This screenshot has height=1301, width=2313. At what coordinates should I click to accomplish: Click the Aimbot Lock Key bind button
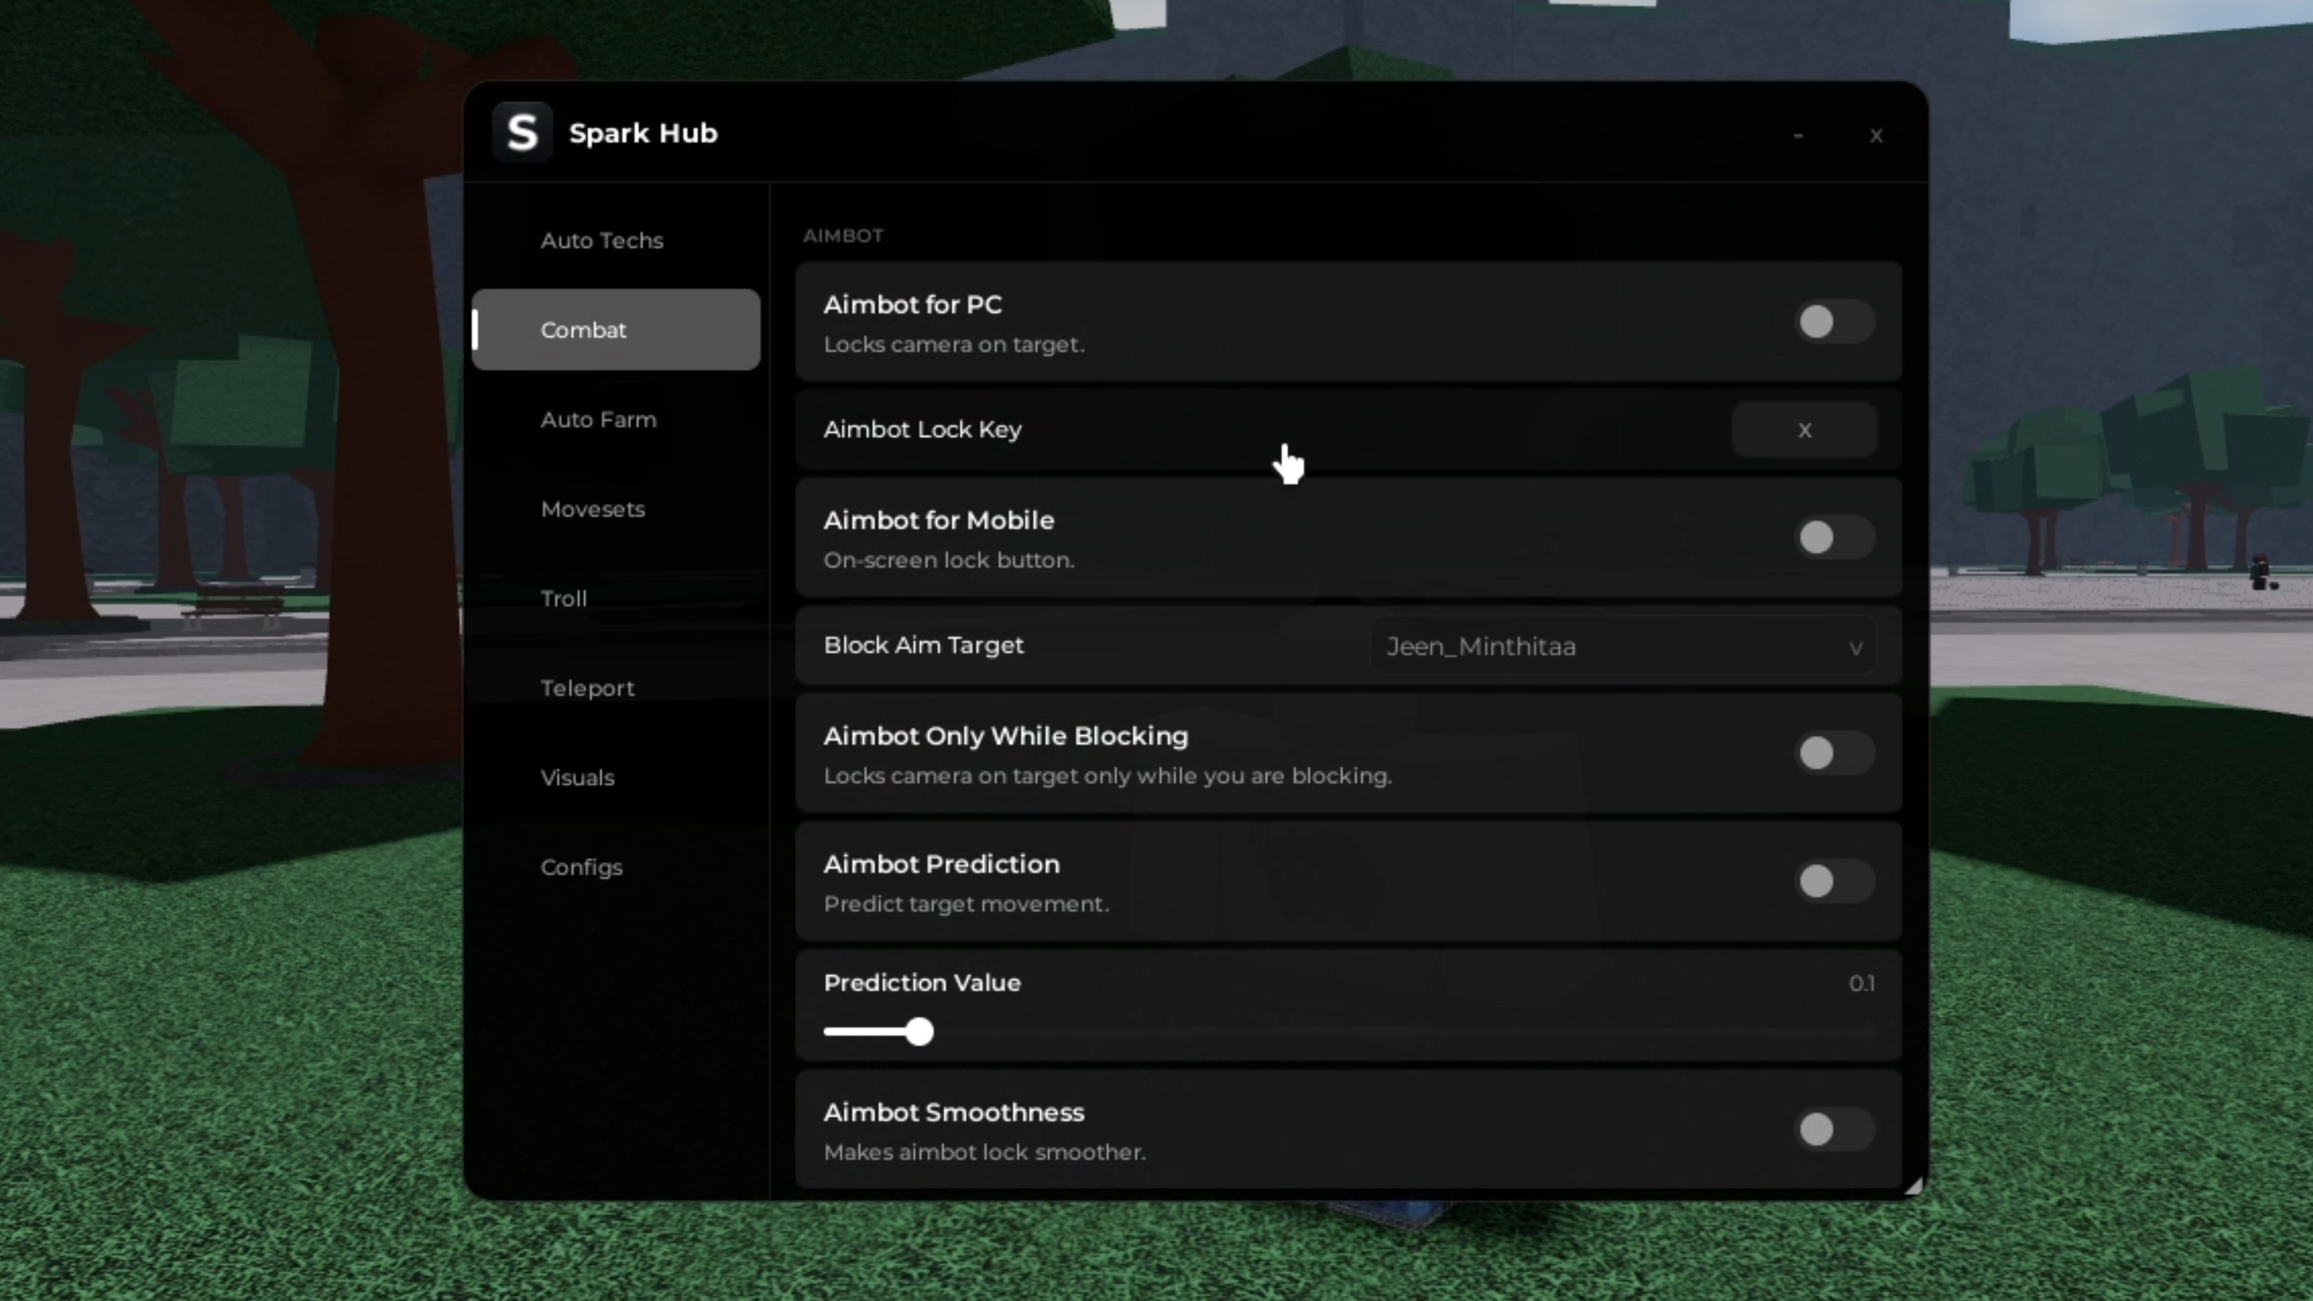pyautogui.click(x=1804, y=430)
